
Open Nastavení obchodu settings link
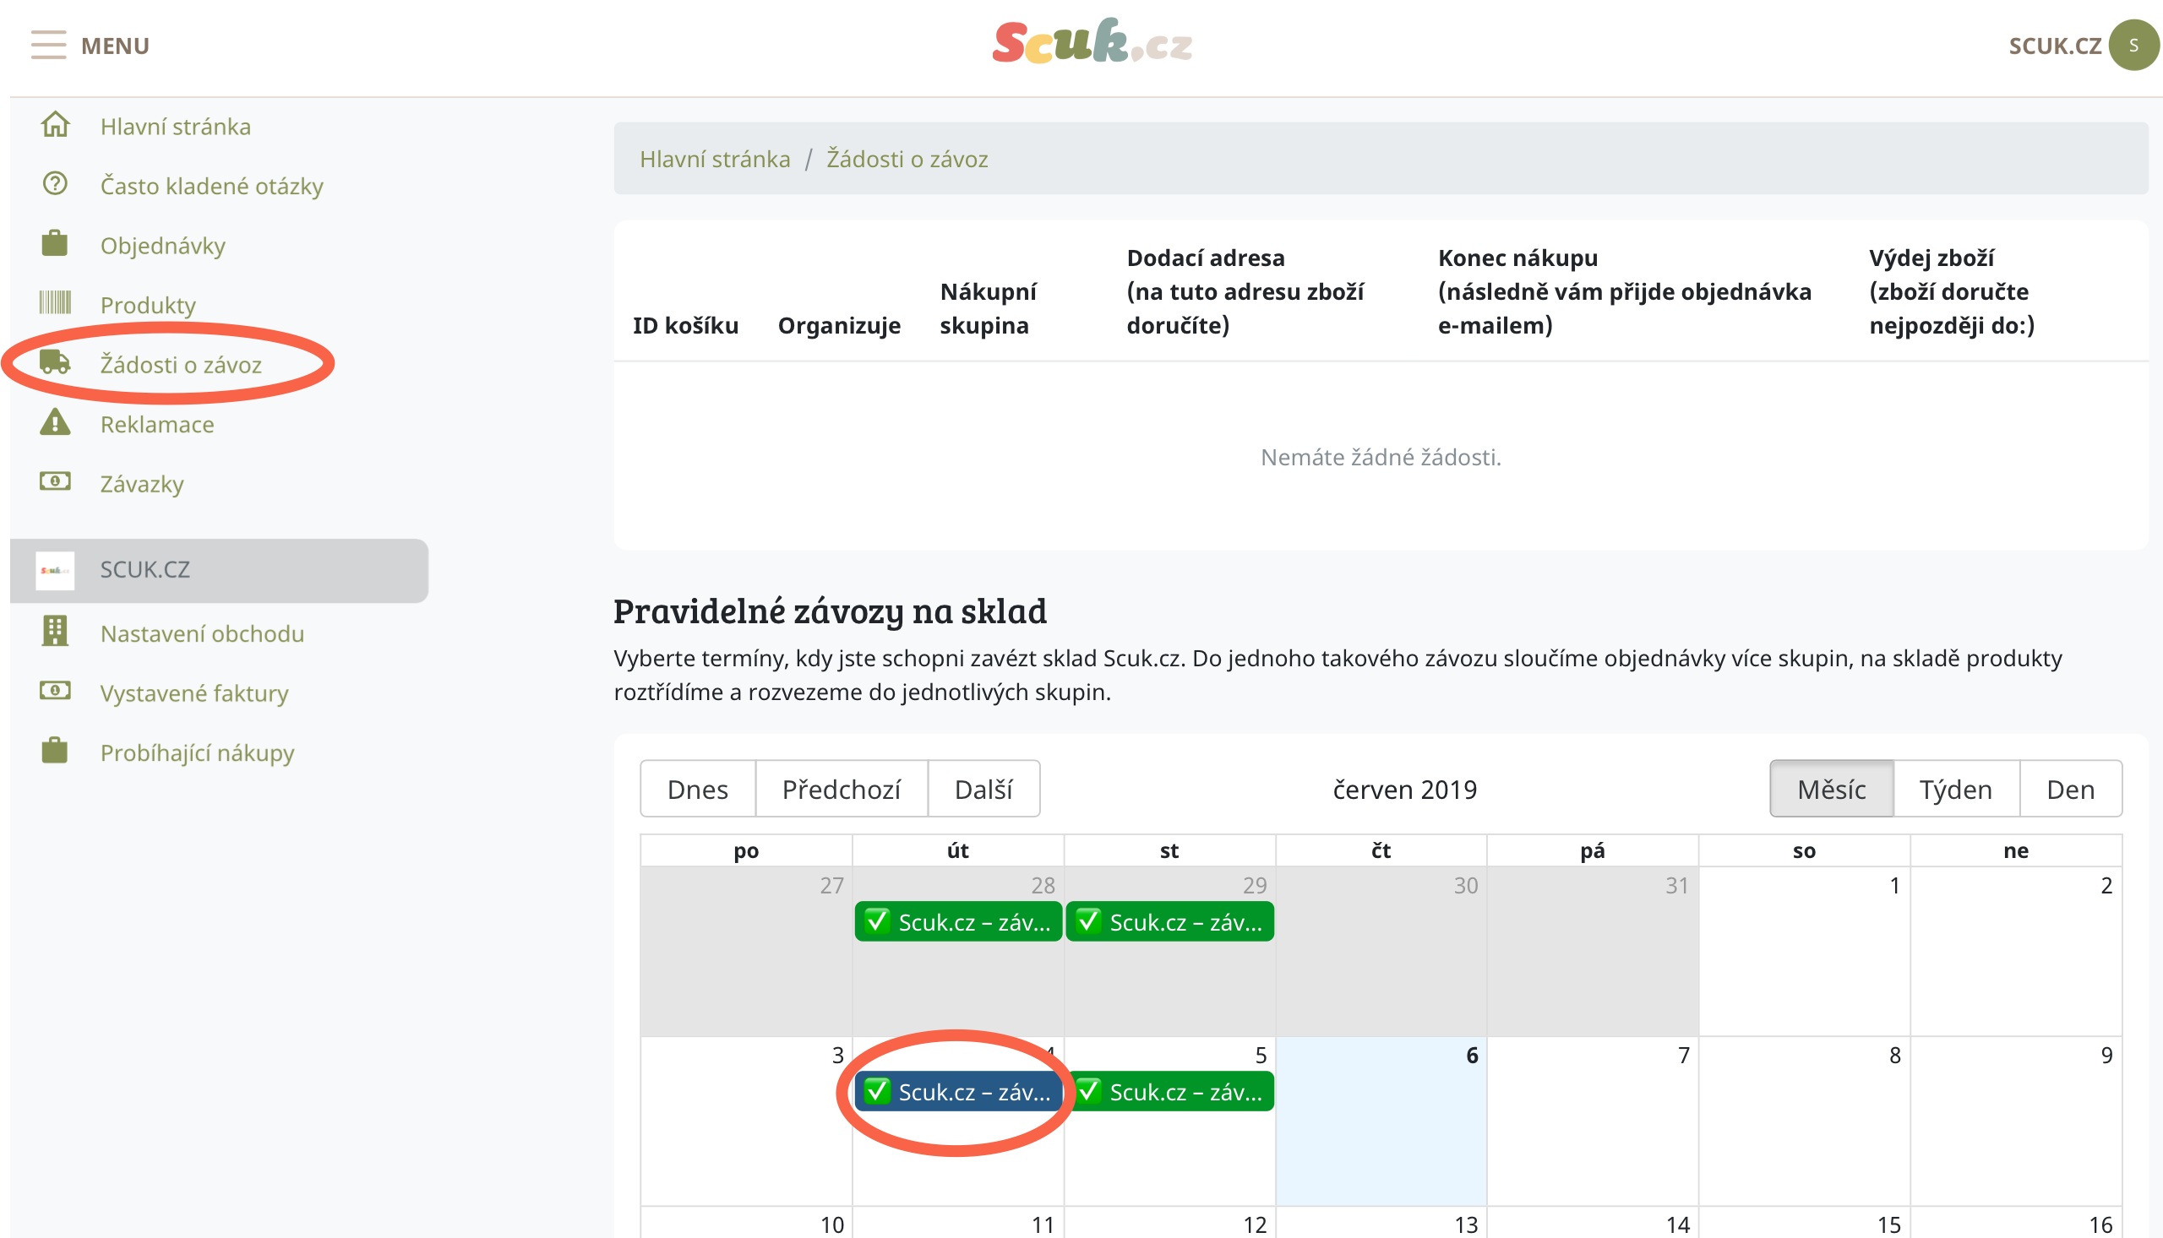pos(203,633)
